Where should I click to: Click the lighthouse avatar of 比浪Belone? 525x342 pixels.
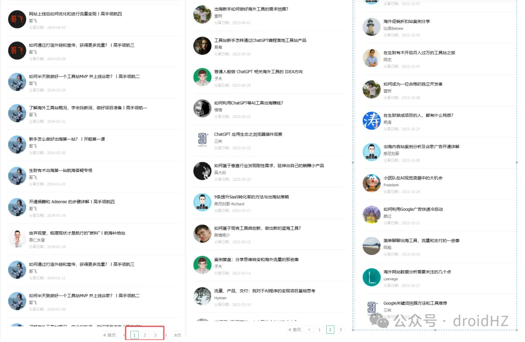pyautogui.click(x=371, y=27)
